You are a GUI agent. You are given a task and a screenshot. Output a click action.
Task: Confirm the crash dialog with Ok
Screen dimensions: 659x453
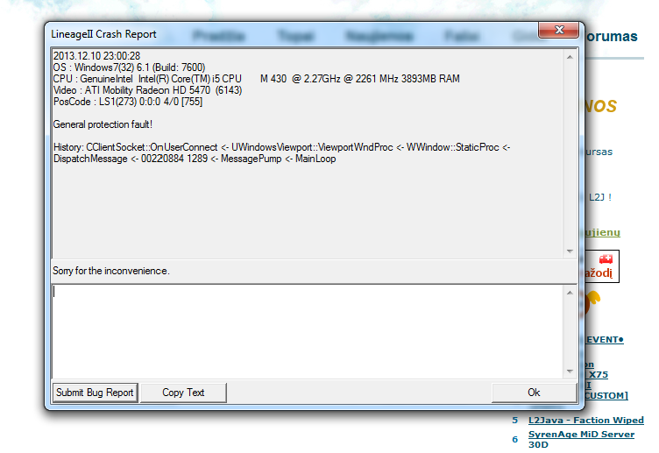point(534,393)
